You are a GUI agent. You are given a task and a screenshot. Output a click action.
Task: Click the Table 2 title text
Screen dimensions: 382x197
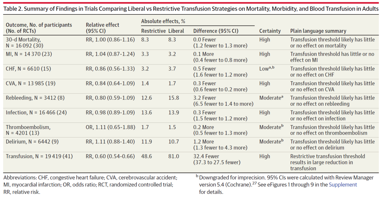(x=191, y=9)
